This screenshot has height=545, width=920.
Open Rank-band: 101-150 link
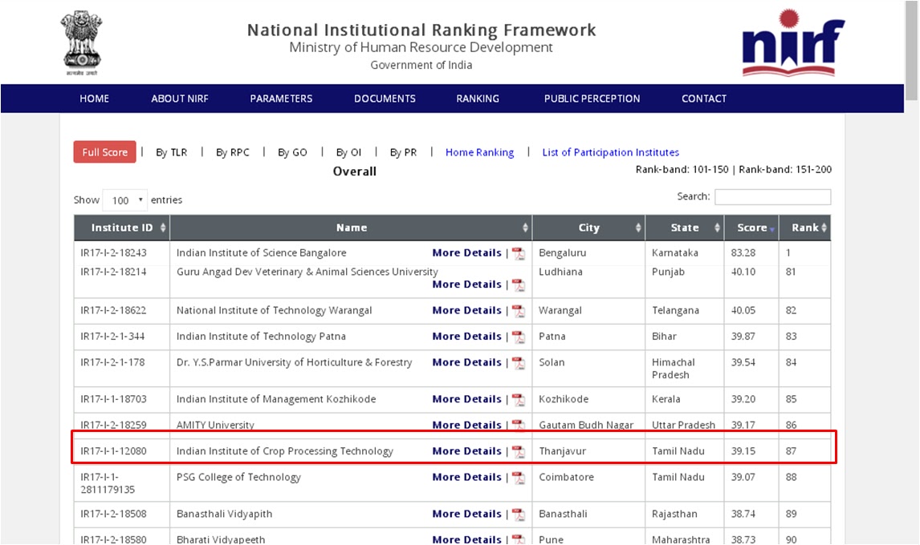coord(682,169)
